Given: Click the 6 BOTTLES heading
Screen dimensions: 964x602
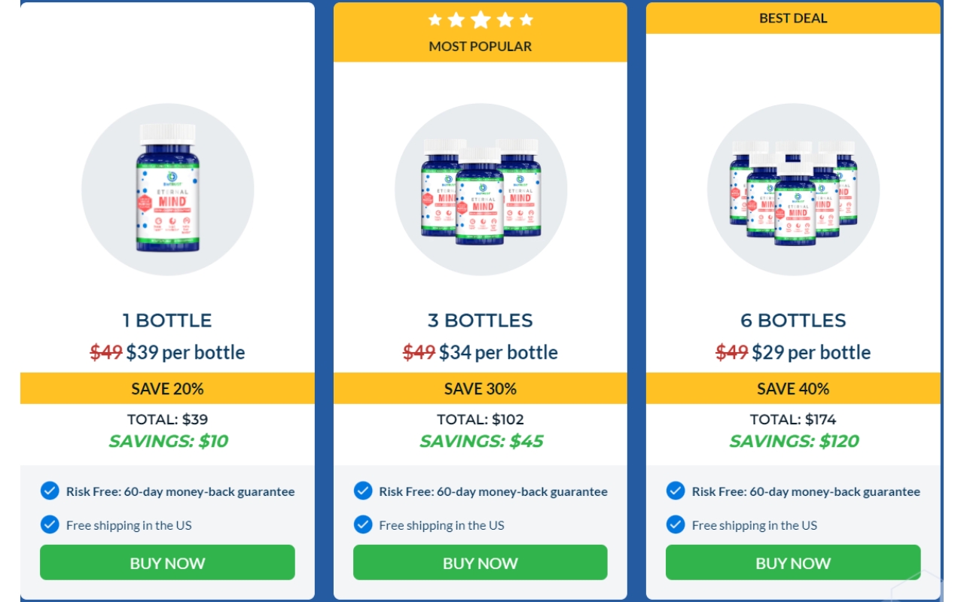Looking at the screenshot, I should [793, 320].
